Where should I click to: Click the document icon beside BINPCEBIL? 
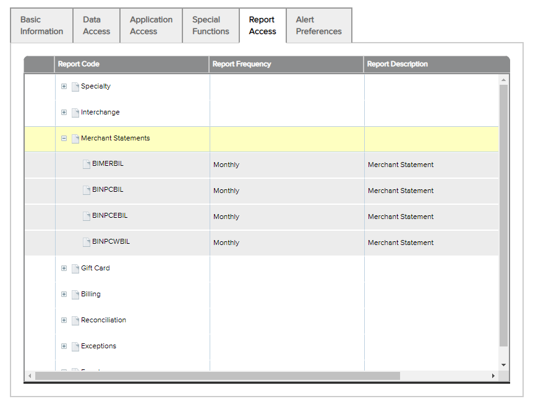87,217
